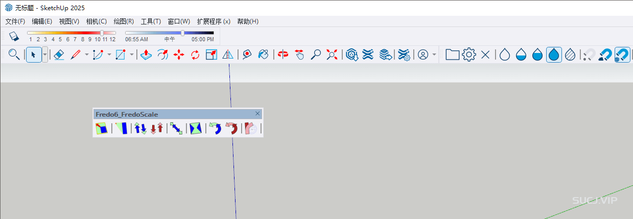Toggle the grey disabled magnet icon

590,54
